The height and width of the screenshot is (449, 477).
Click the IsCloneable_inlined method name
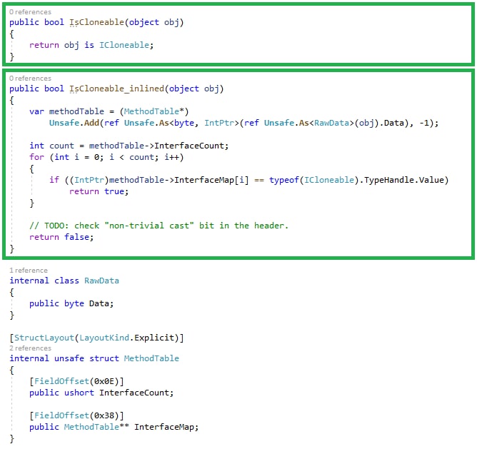(116, 89)
